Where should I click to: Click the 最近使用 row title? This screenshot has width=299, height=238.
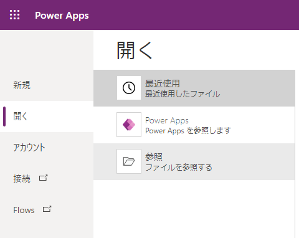pos(163,83)
